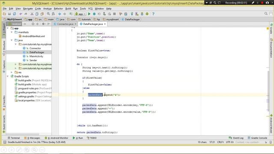This screenshot has width=274, height=154.
Task: Open the Event Log panel
Action: coord(236,138)
